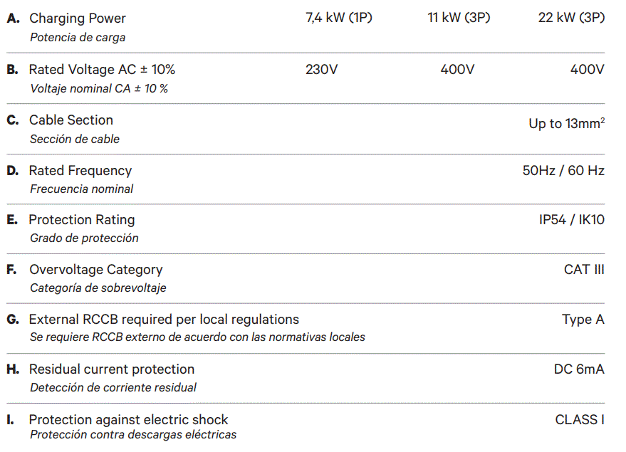Click the '11 kW (3P)' column value
The height and width of the screenshot is (452, 626).
point(459,19)
